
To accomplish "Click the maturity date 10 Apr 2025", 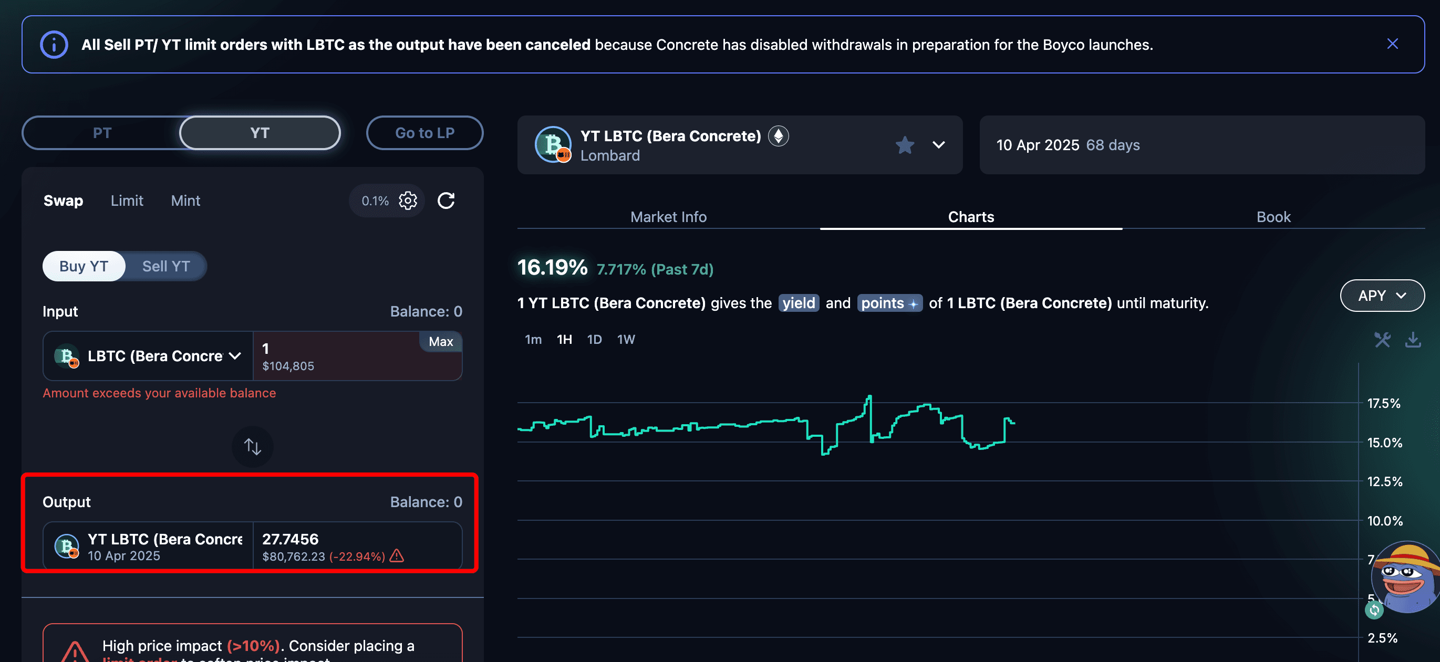I will [x=1038, y=145].
